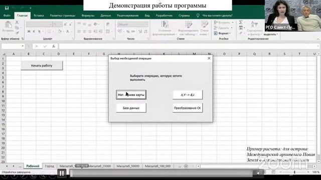Expand the Вставить cells dropdown in Ячейки group
The image size is (321, 180).
pyautogui.click(x=233, y=22)
